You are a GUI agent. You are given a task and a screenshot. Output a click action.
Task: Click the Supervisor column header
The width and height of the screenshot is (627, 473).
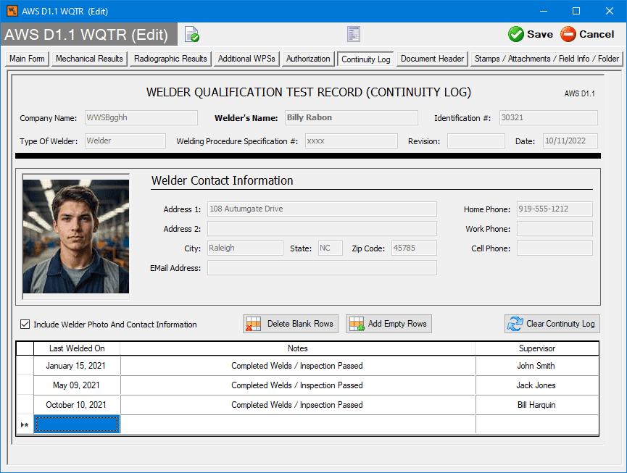coord(537,348)
